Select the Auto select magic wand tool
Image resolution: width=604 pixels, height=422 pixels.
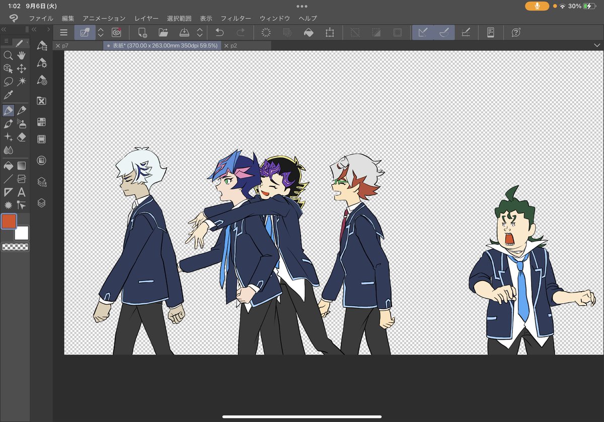22,82
